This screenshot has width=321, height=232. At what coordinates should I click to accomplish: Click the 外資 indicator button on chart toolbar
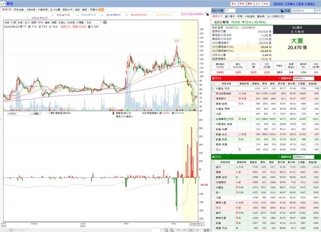pos(13,23)
